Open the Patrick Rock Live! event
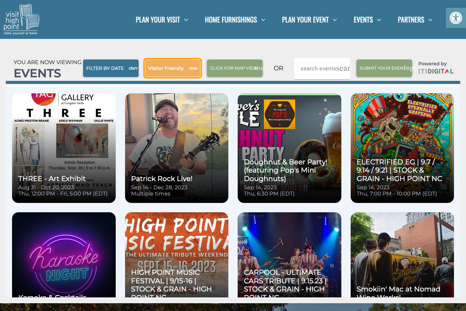 point(176,148)
